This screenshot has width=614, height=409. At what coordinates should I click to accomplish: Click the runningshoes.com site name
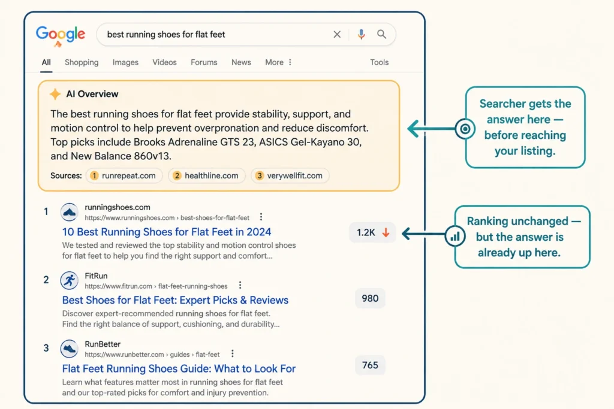click(x=118, y=207)
